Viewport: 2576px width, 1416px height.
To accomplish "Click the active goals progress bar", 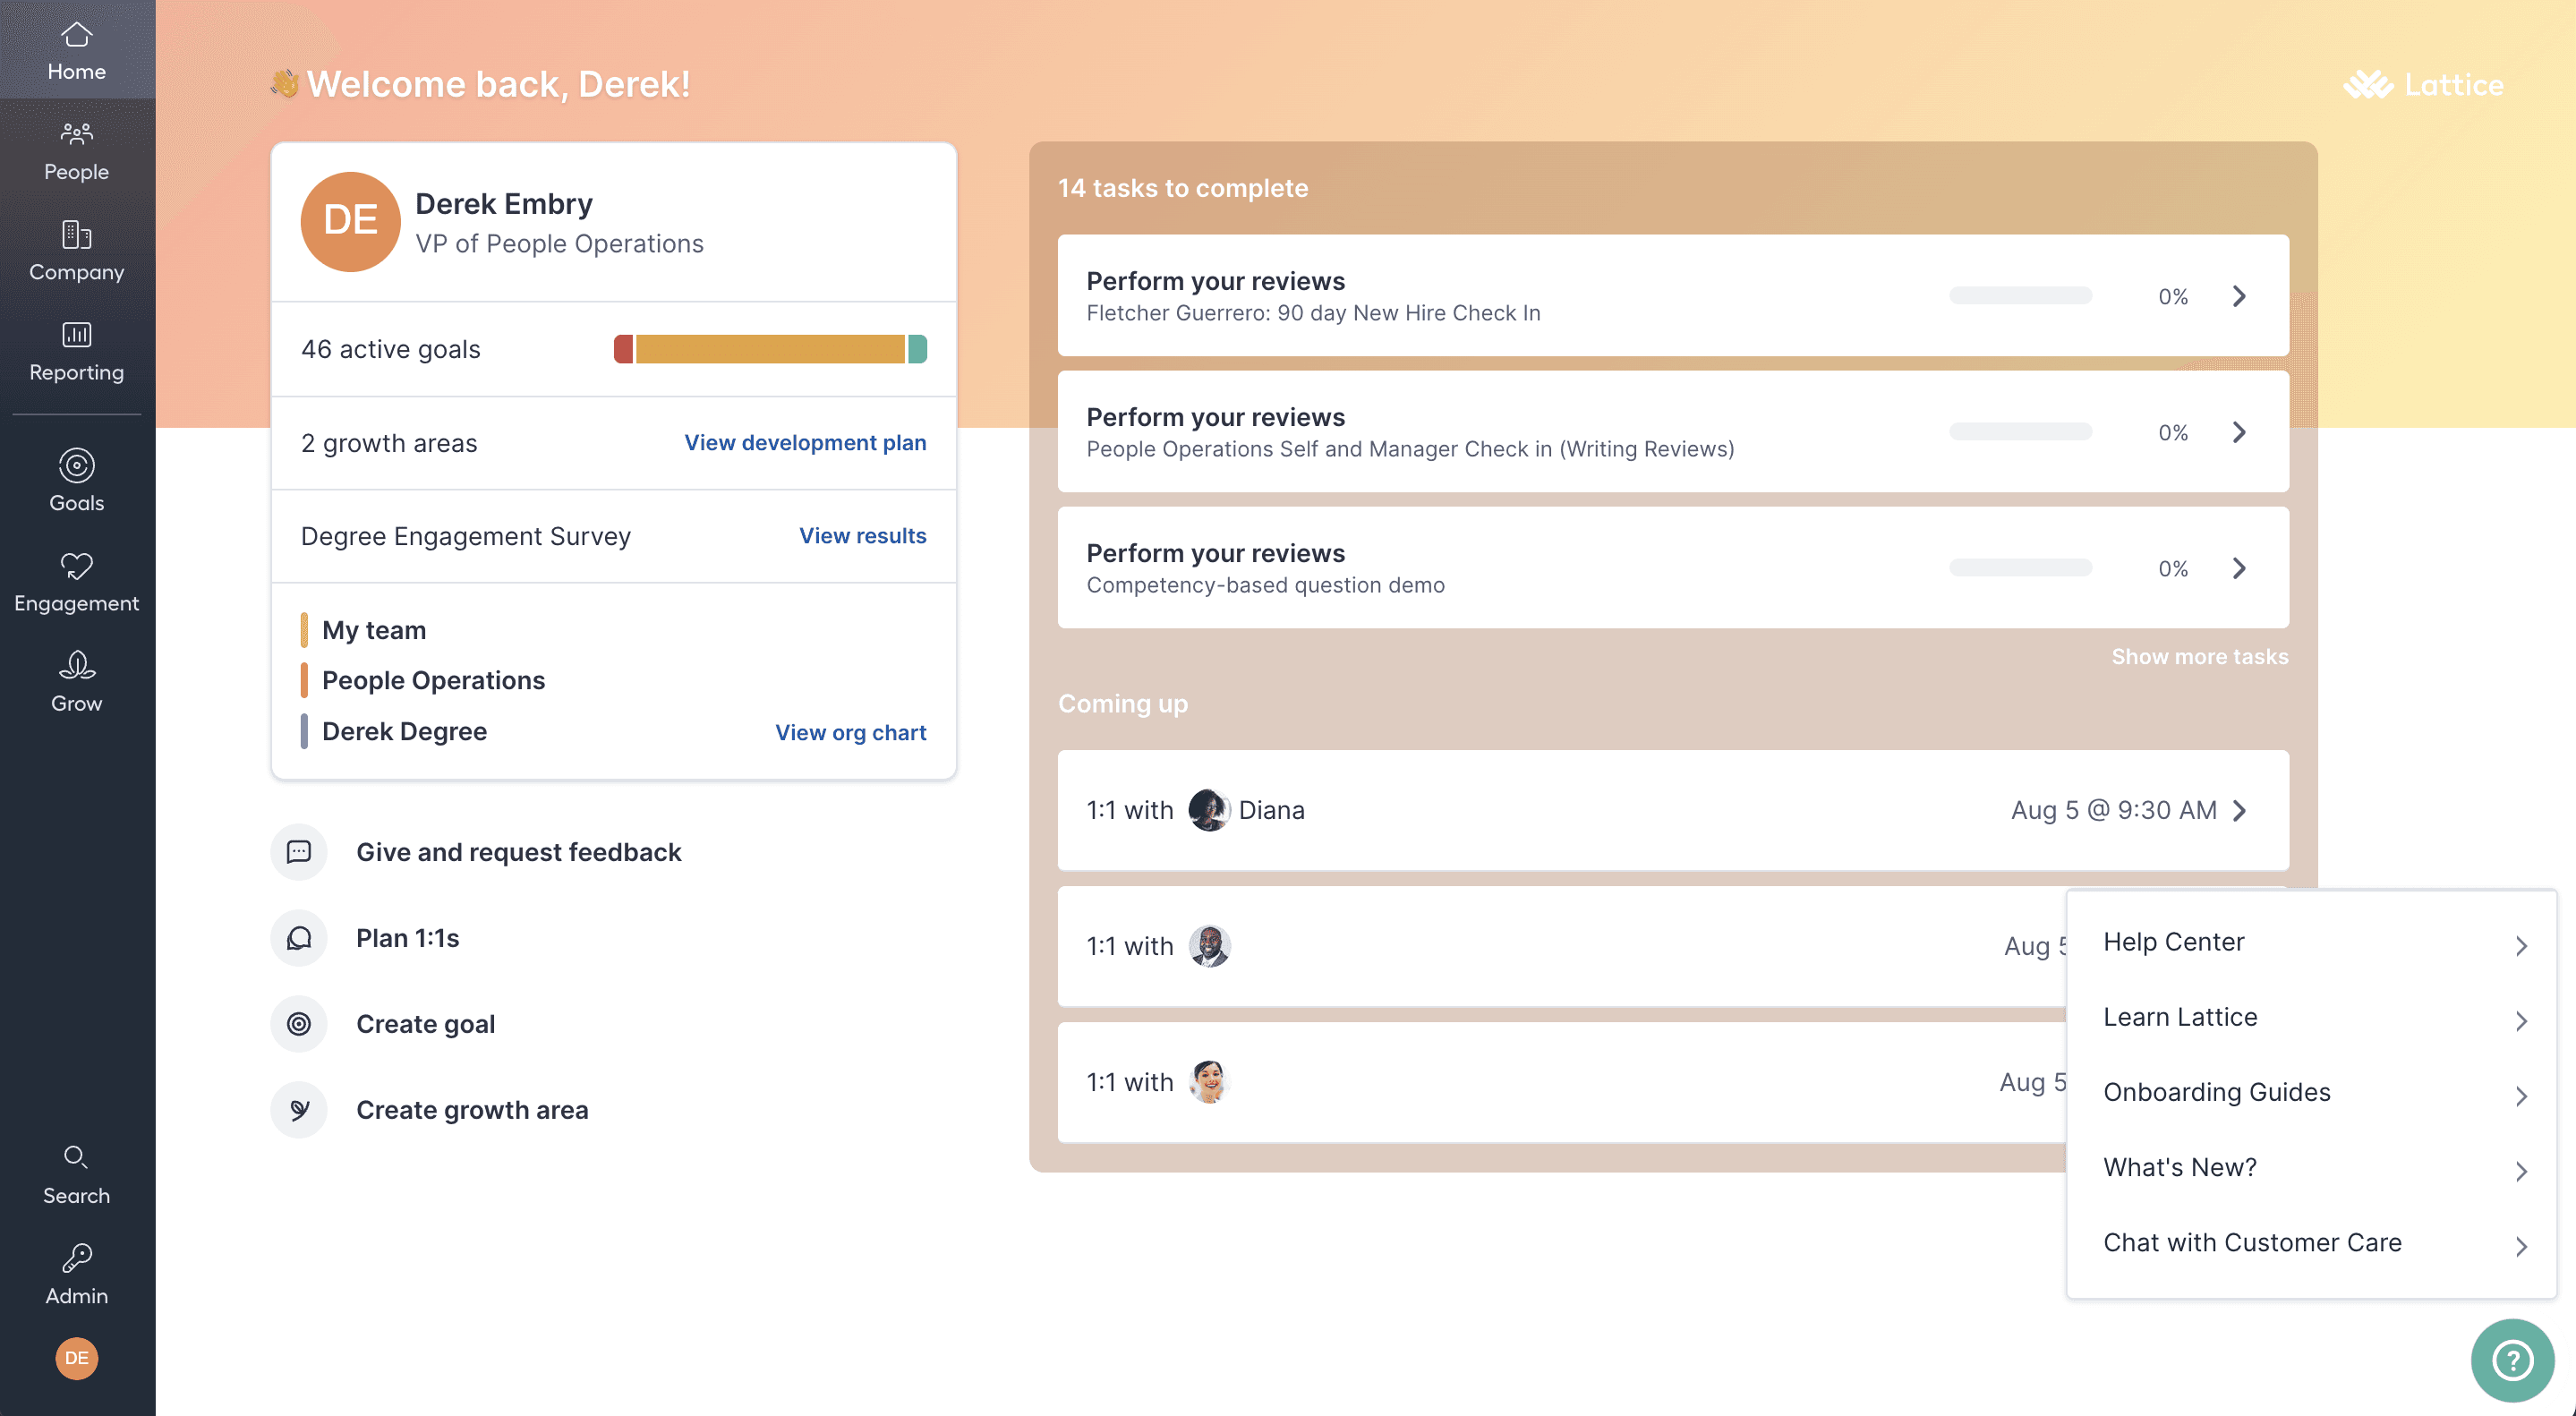I will point(769,349).
